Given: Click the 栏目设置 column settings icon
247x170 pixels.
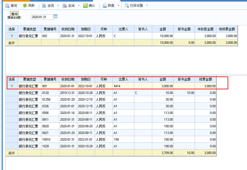Looking at the screenshot, I should pyautogui.click(x=127, y=6).
